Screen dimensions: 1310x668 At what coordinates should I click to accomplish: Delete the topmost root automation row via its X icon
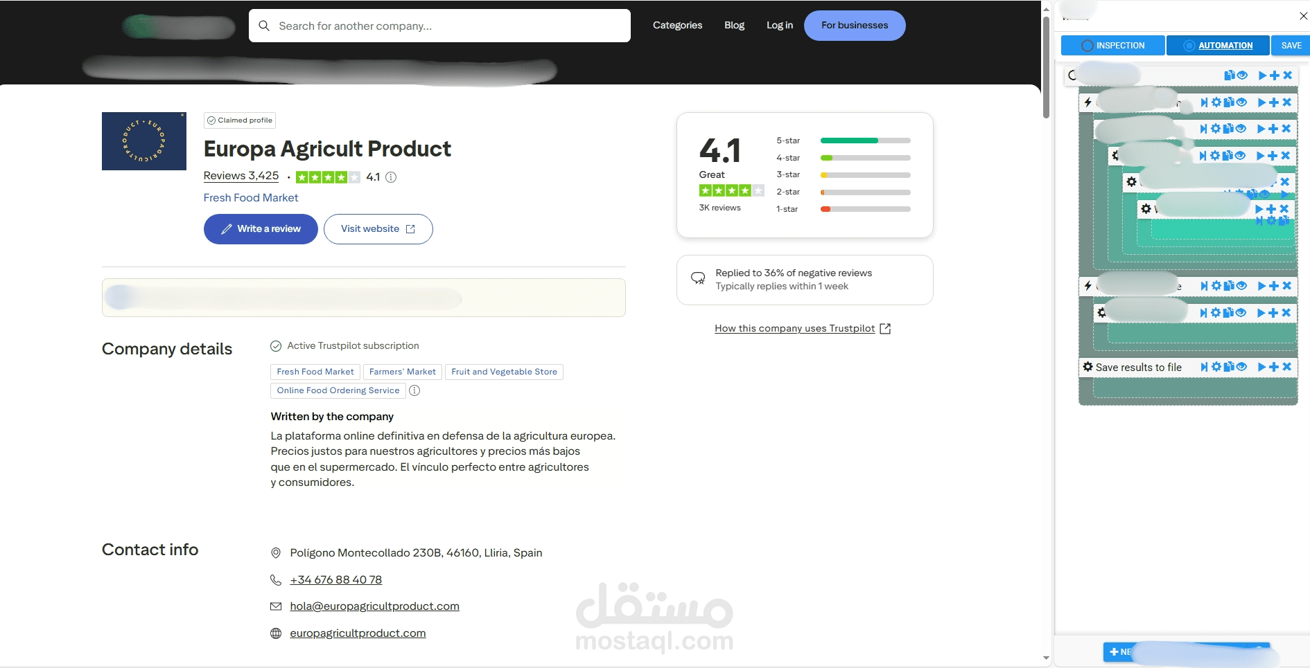click(x=1287, y=75)
